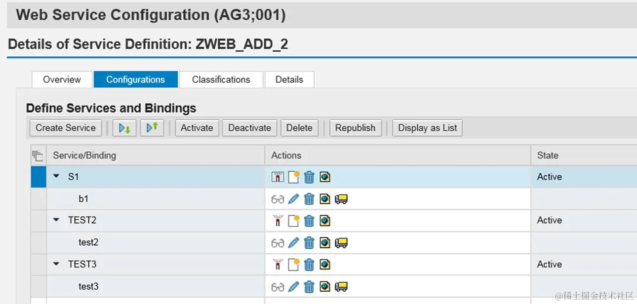Click the create binding icon for TEST2
This screenshot has height=304, width=637.
click(294, 221)
